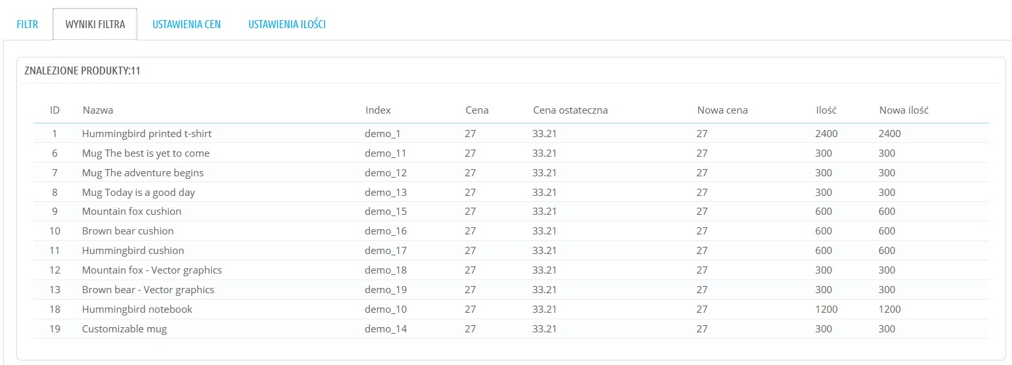Click the Mug The adventure begins product name
Viewport: 1012px width, 365px height.
tap(143, 173)
